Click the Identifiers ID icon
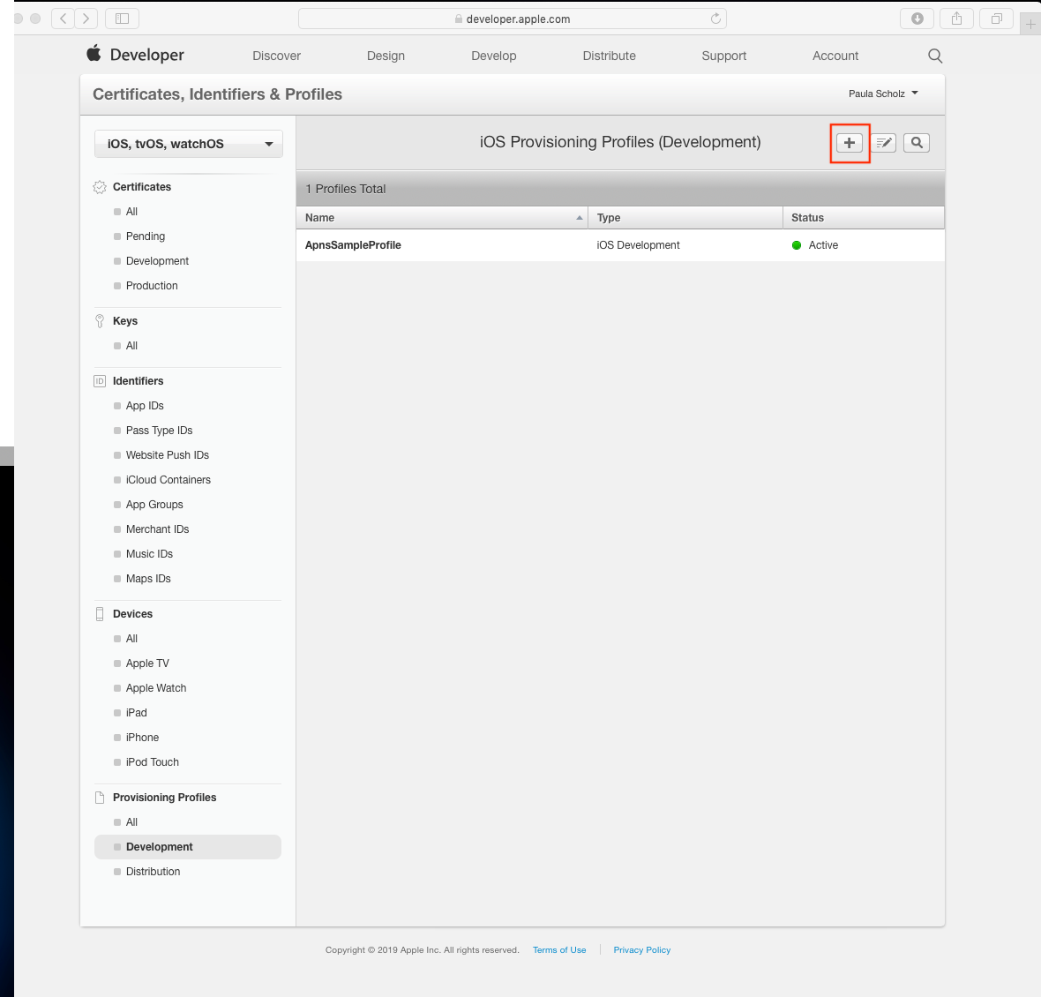Viewport: 1041px width, 997px height. pyautogui.click(x=100, y=381)
